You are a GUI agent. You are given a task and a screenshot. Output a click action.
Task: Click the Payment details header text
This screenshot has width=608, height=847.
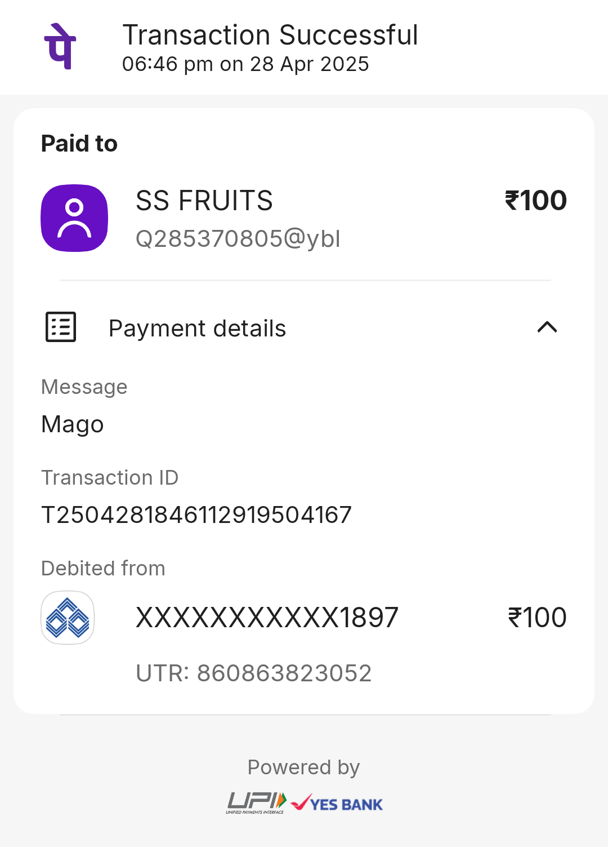click(198, 329)
